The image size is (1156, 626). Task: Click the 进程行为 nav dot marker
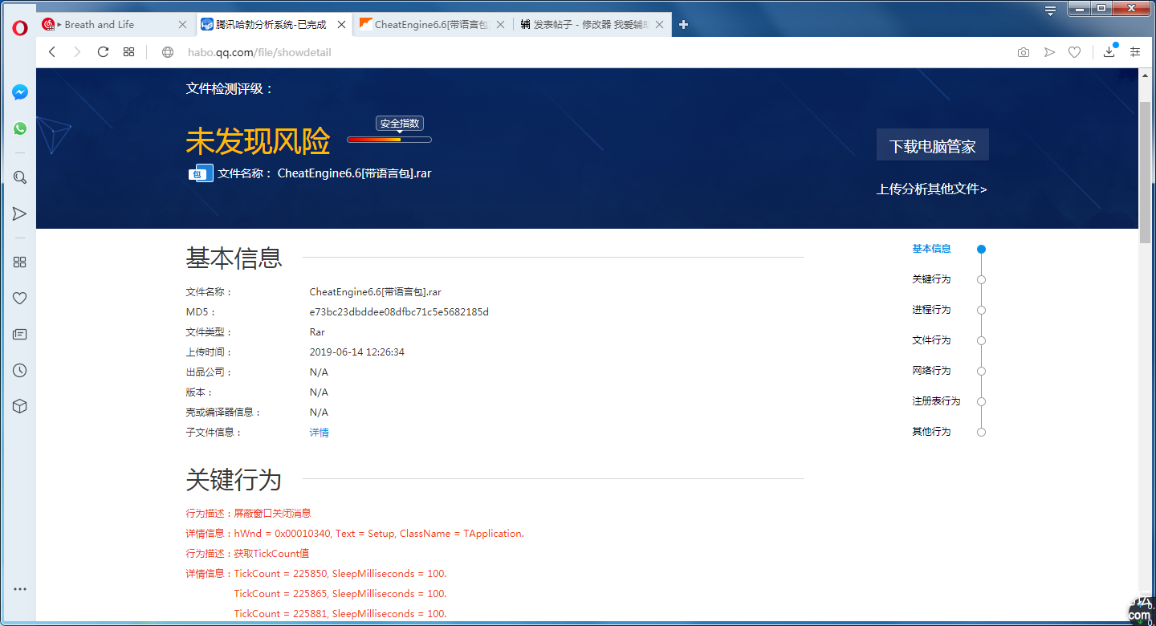pos(981,311)
